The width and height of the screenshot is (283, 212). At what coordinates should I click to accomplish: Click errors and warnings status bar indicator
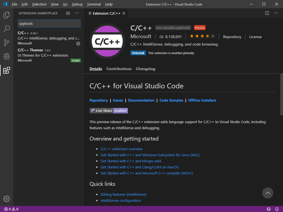tap(11, 209)
